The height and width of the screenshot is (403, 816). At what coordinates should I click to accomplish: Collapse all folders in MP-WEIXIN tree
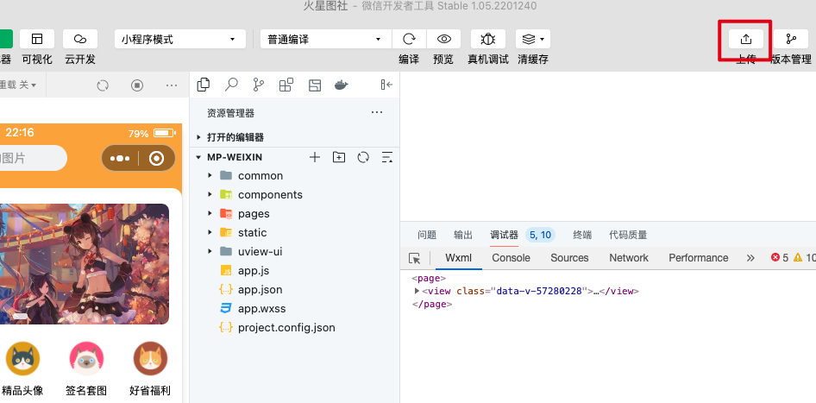(387, 157)
